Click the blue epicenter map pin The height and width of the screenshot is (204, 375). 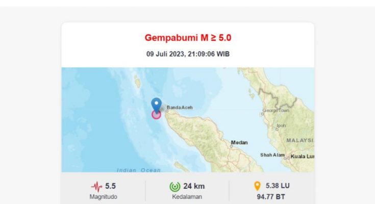157,105
